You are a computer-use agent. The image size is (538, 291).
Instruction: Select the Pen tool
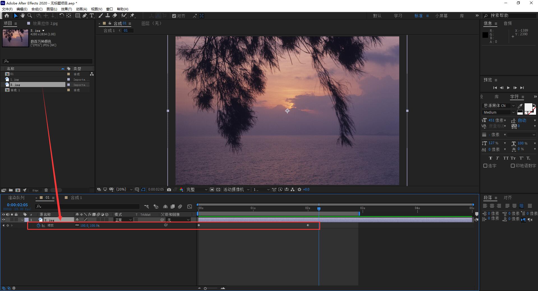(85, 16)
